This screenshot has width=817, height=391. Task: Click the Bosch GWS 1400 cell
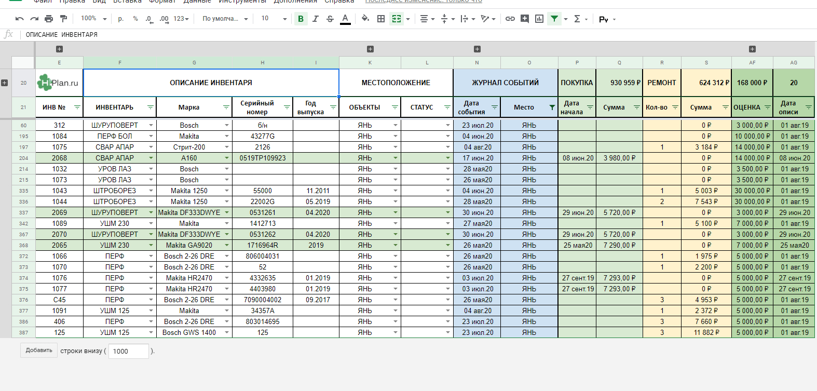tap(194, 332)
